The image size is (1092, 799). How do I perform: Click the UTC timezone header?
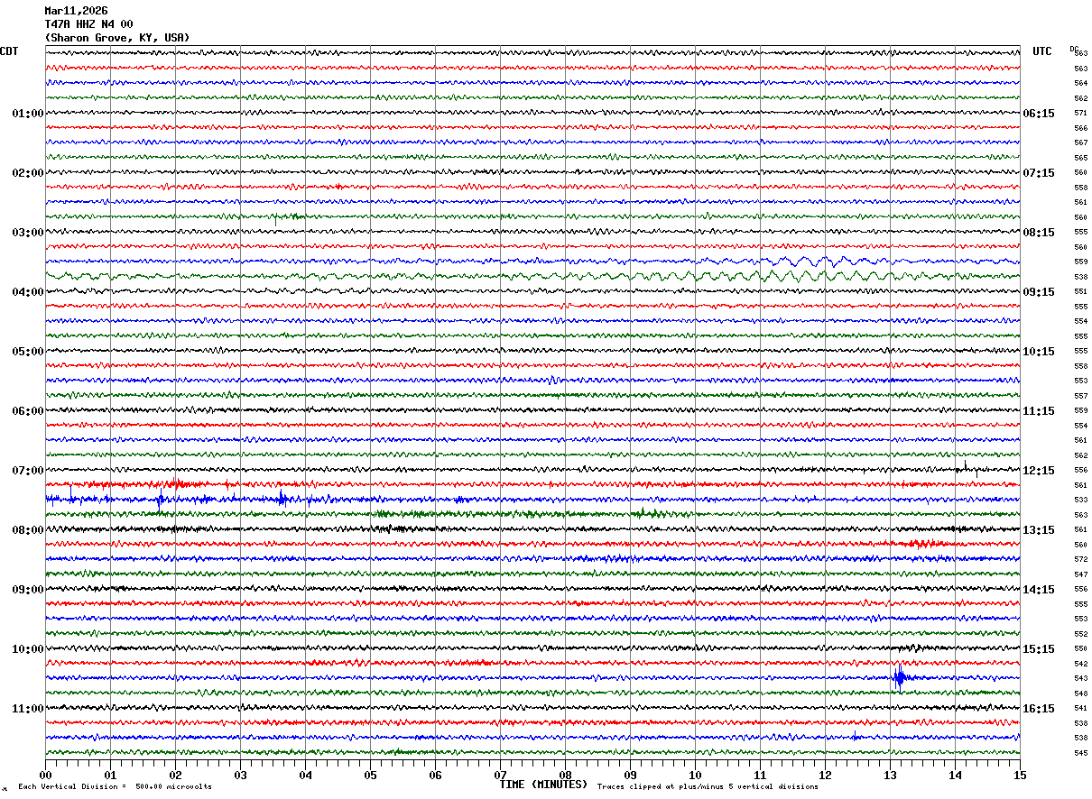click(1042, 51)
